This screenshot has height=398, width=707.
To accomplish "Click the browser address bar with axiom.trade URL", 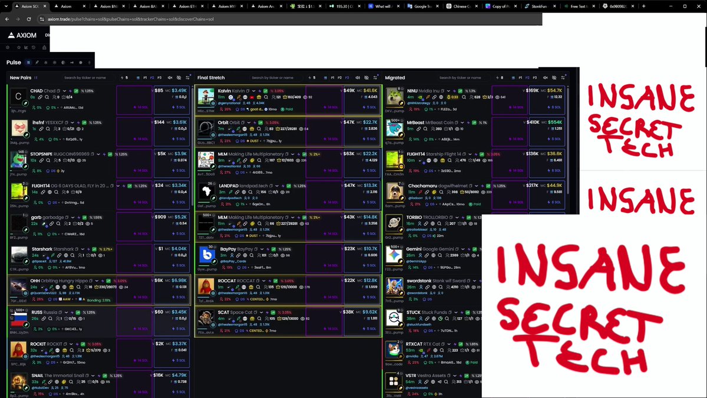I will pos(289,19).
